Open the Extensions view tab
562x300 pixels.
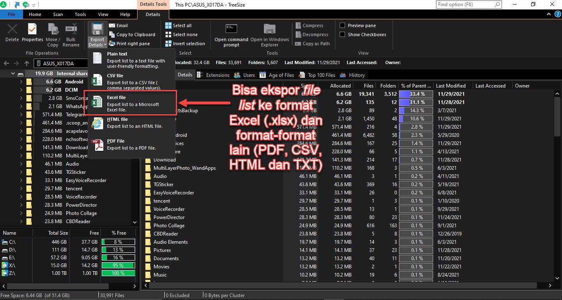(x=213, y=75)
